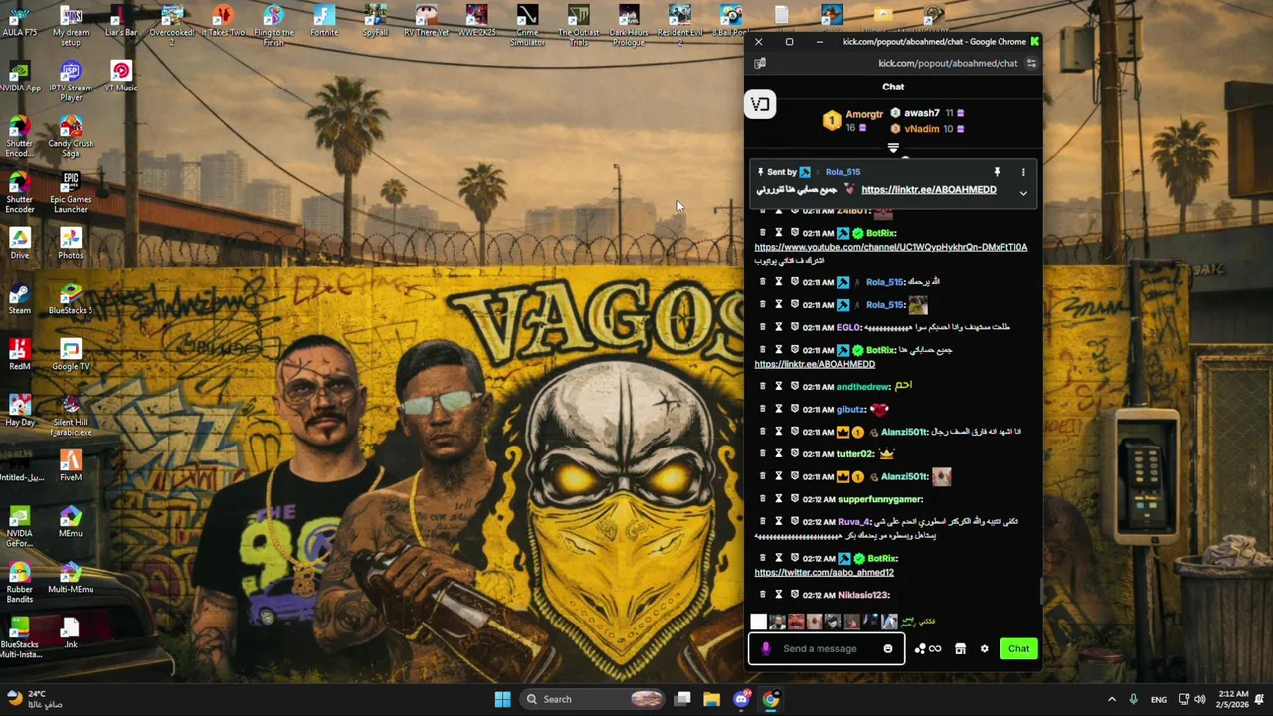Launch the YT Music desktop app

point(121,77)
